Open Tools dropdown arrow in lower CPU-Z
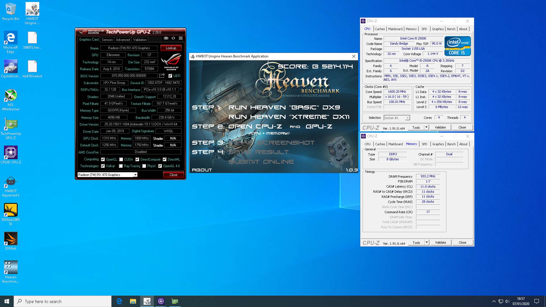Screen dimensions: 546x307 pyautogui.click(x=427, y=242)
